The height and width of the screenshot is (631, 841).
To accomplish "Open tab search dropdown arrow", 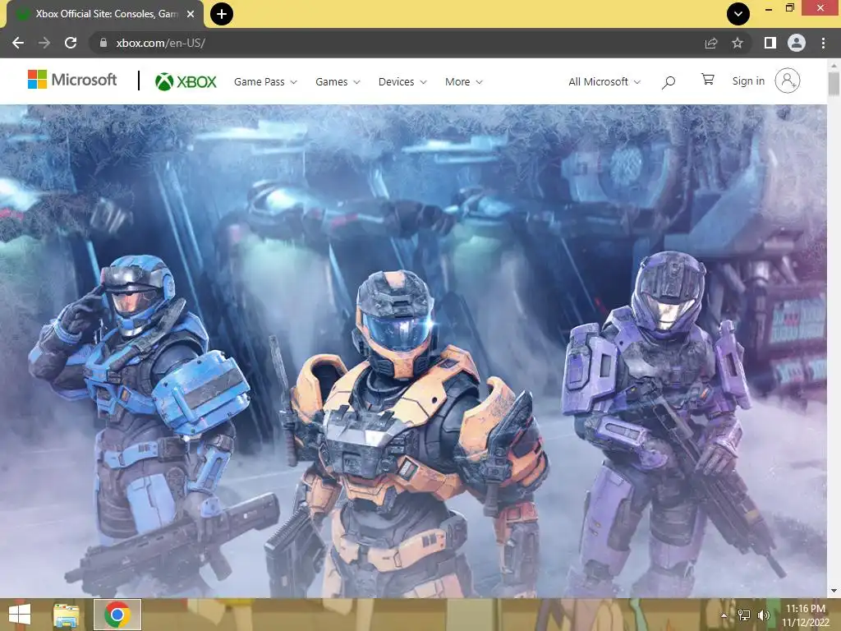I will tap(738, 14).
